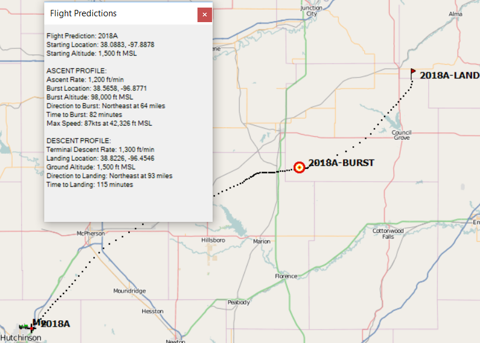Select the Ascent Rate 1,200 ft/min line
Image resolution: width=480 pixels, height=343 pixels.
[x=85, y=80]
